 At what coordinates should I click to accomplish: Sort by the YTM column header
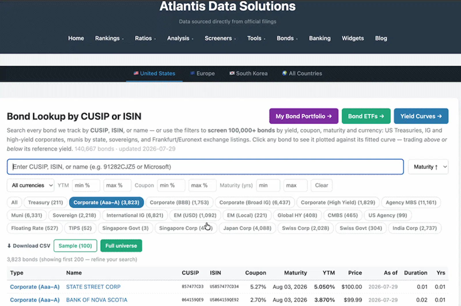click(328, 273)
